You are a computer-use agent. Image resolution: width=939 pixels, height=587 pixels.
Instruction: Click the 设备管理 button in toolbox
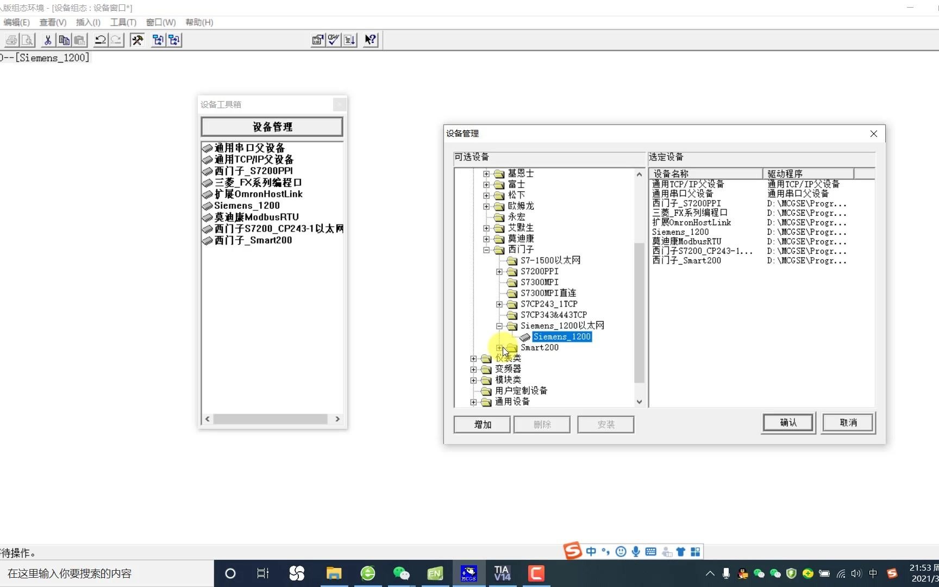(x=272, y=127)
